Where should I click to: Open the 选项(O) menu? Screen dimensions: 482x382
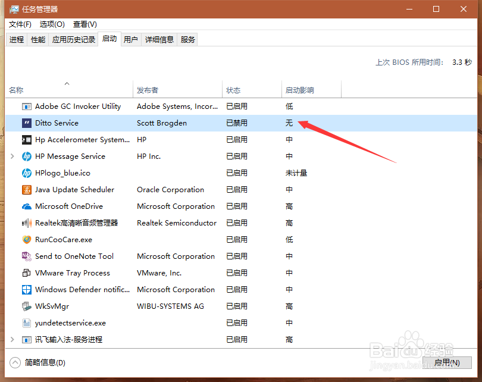[52, 24]
